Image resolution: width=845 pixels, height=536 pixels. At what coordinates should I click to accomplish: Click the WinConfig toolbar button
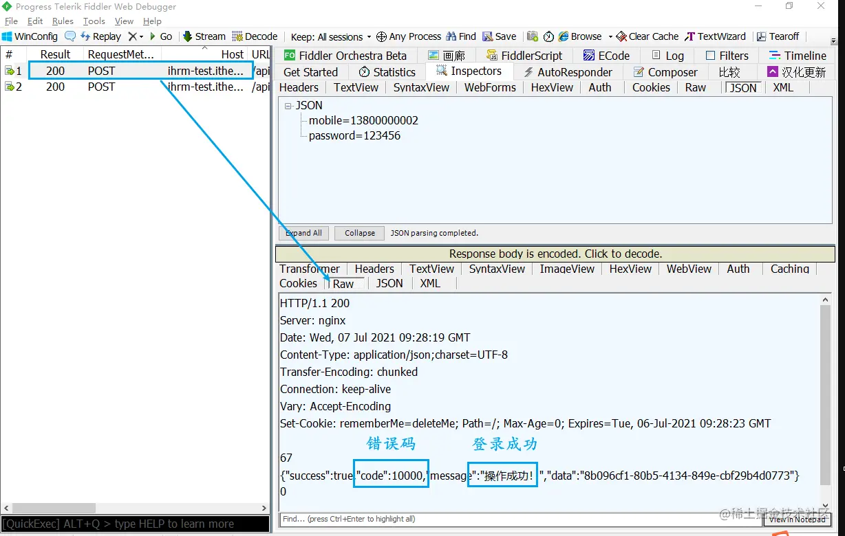point(30,36)
